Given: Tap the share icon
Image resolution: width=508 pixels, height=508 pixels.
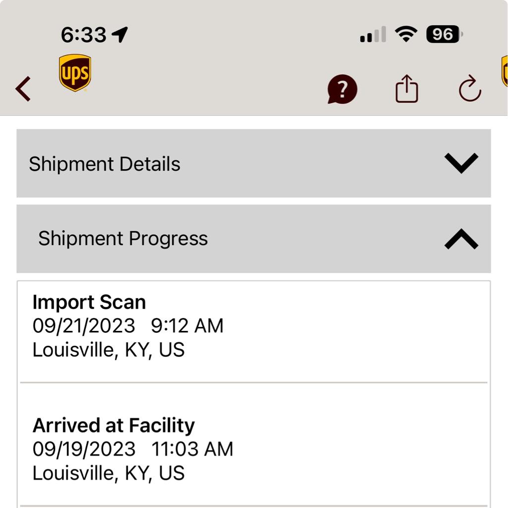Looking at the screenshot, I should pyautogui.click(x=407, y=89).
